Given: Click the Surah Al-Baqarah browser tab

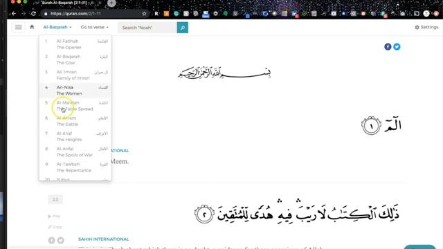Looking at the screenshot, I should pyautogui.click(x=67, y=3).
